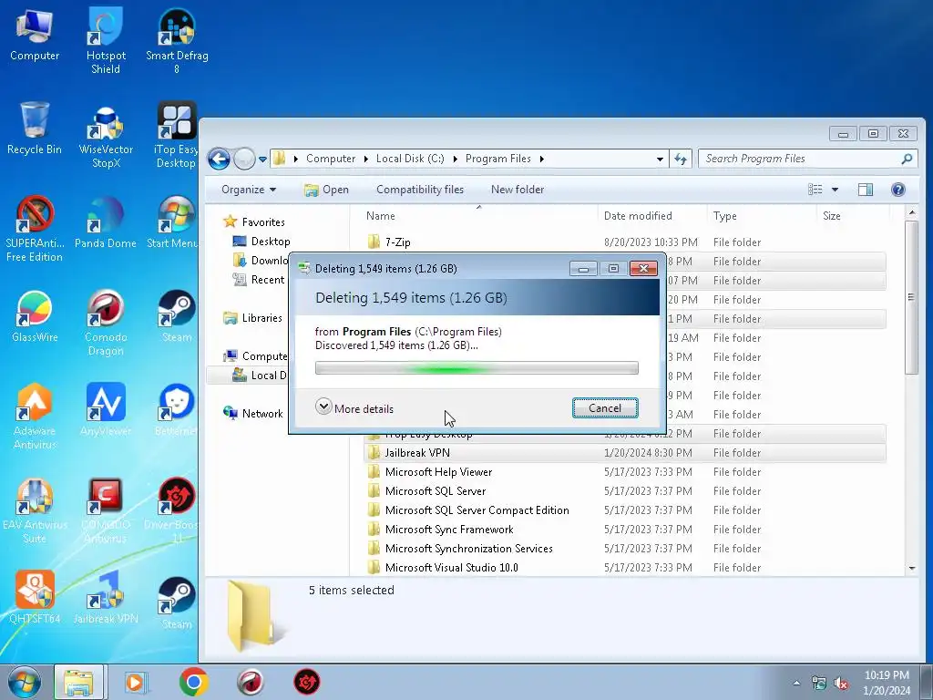This screenshot has height=700, width=933.
Task: Cancel the deletion dialog
Action: (605, 408)
